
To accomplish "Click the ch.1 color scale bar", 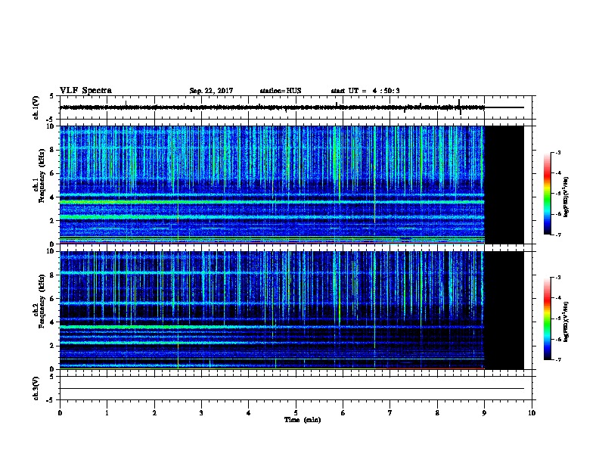I will click(x=548, y=194).
